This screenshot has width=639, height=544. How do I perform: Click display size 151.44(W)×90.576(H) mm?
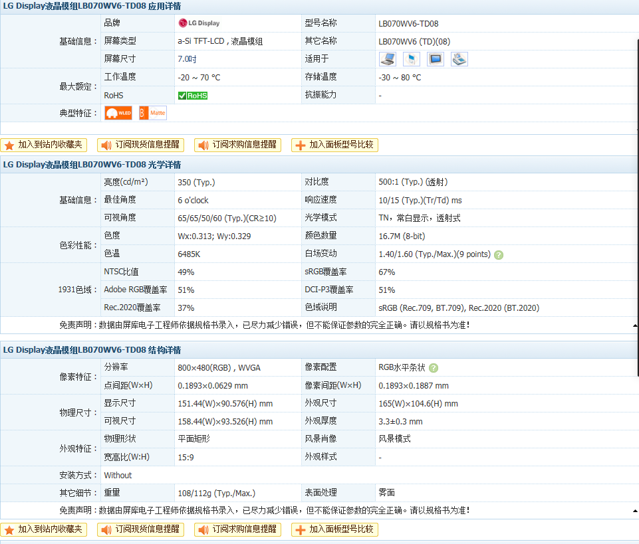[x=225, y=404]
